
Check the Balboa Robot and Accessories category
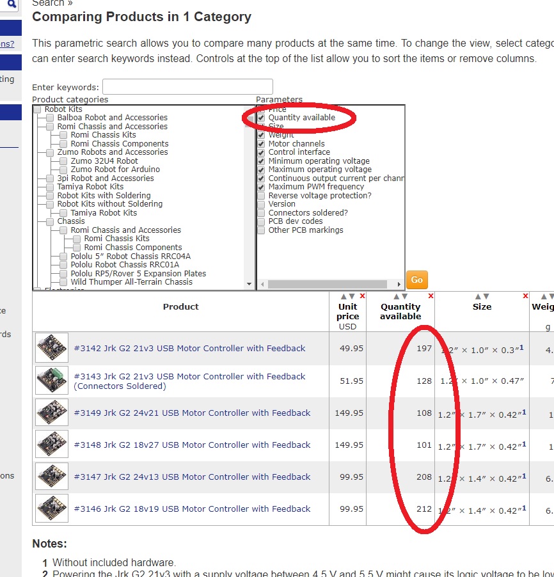(50, 118)
